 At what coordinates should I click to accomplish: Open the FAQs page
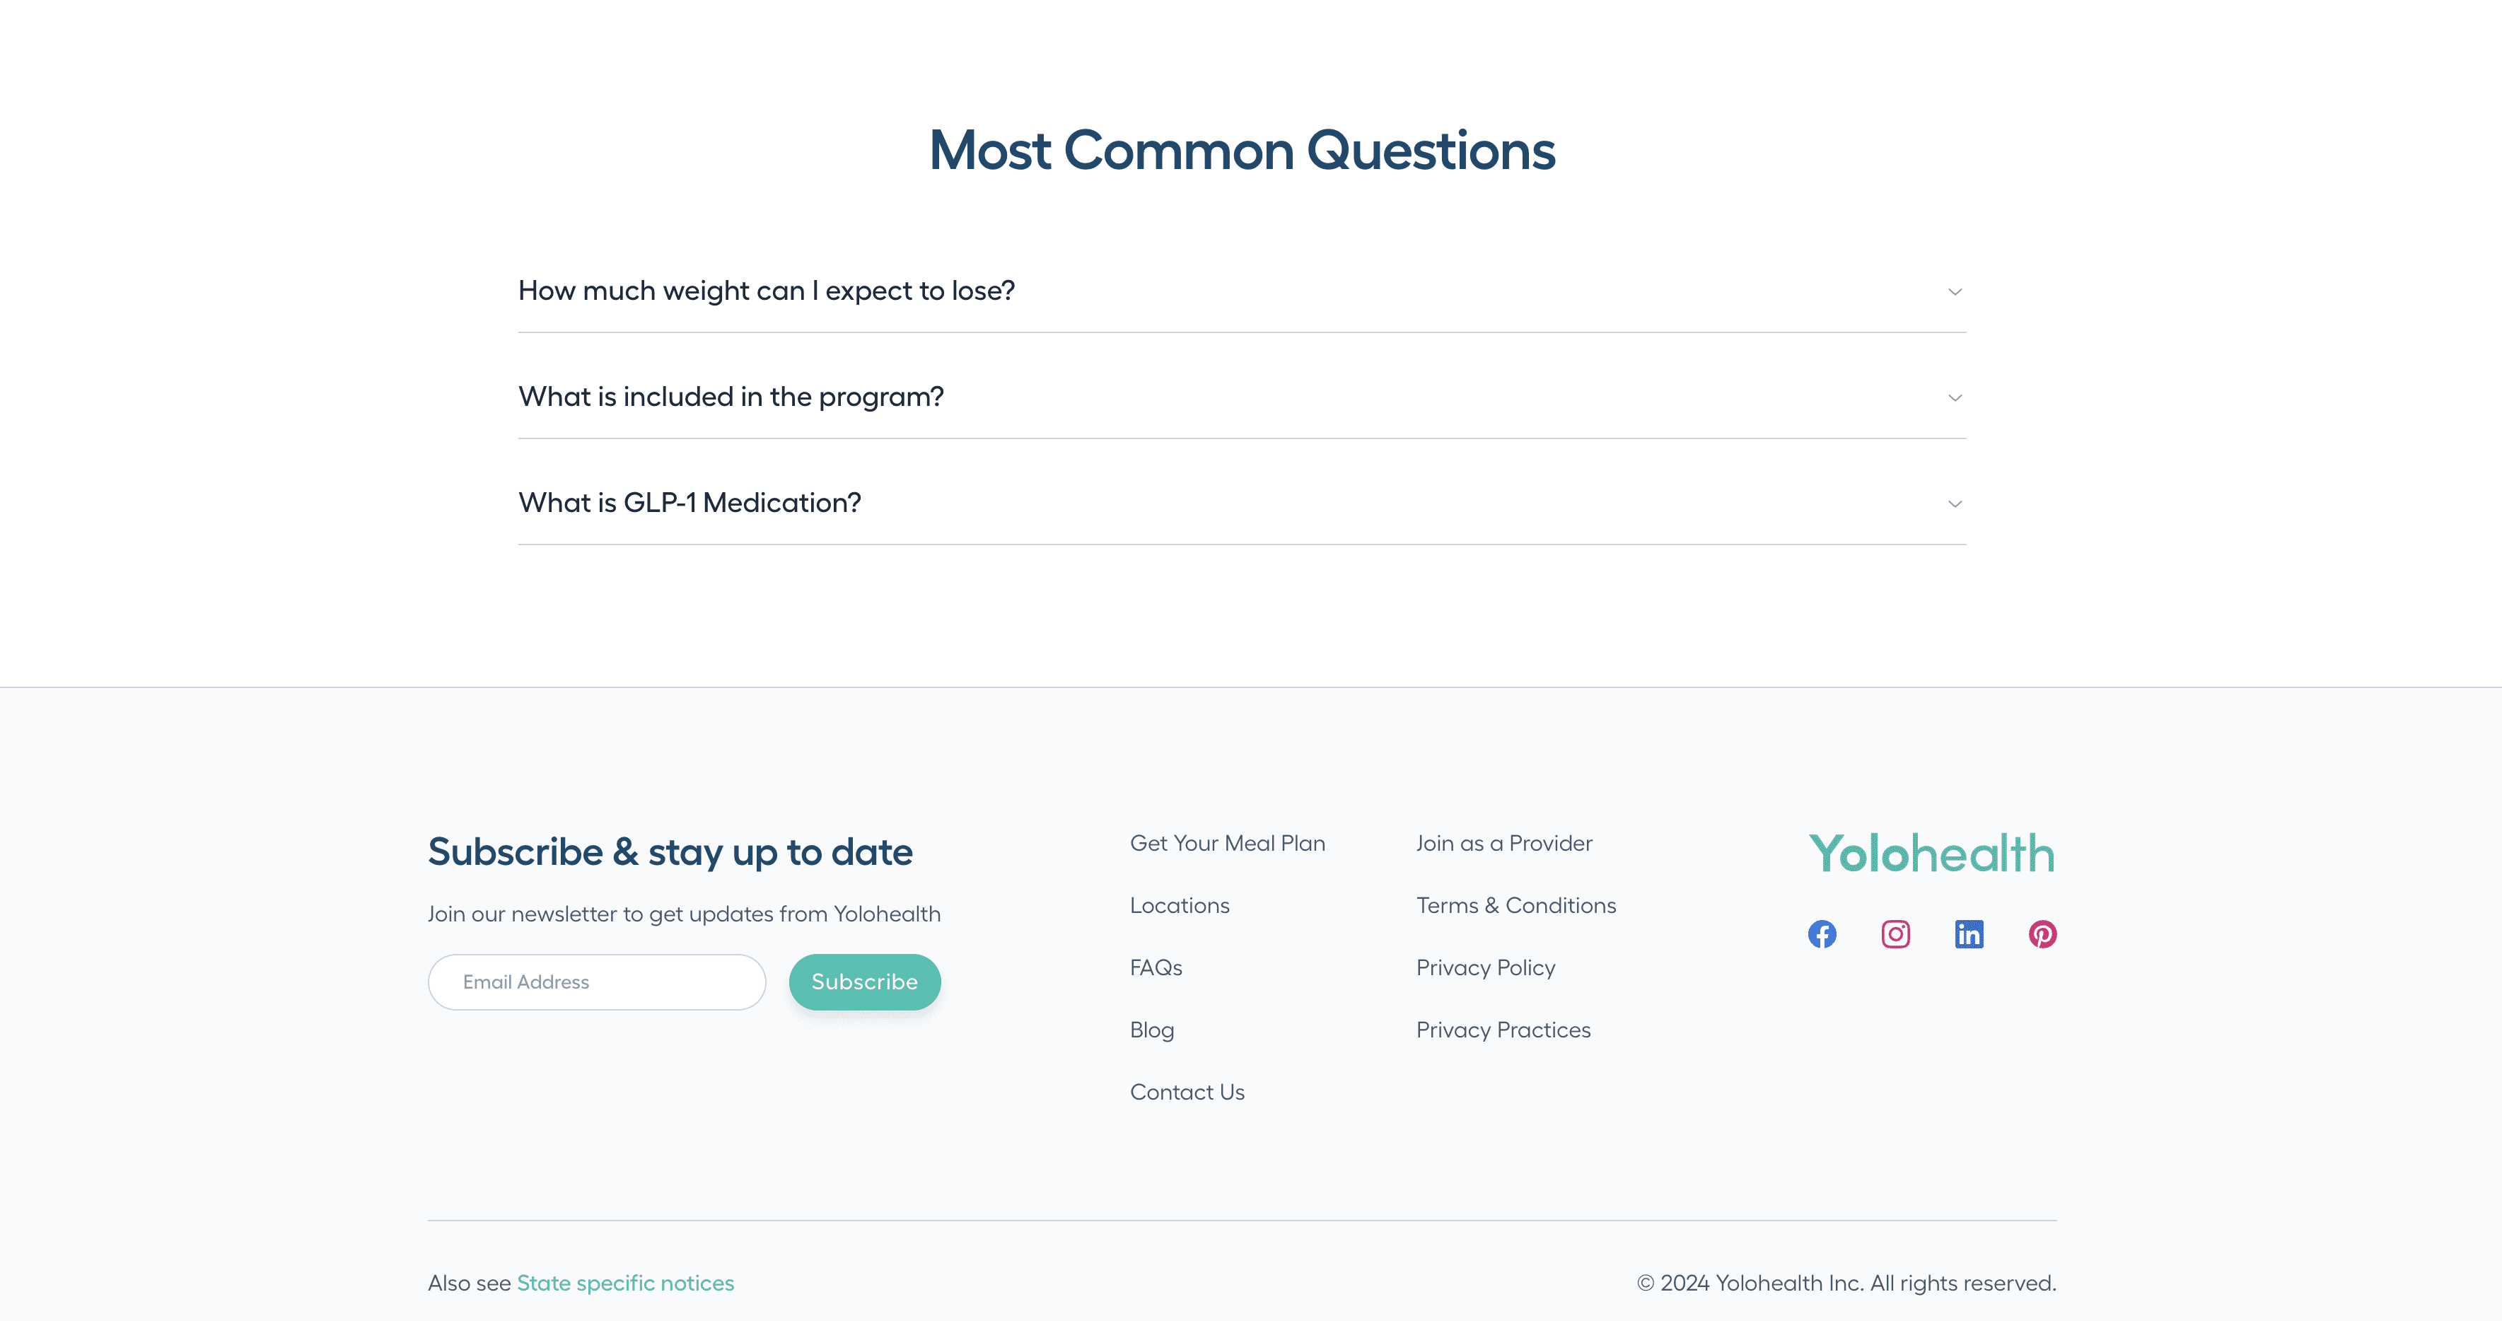click(1155, 967)
